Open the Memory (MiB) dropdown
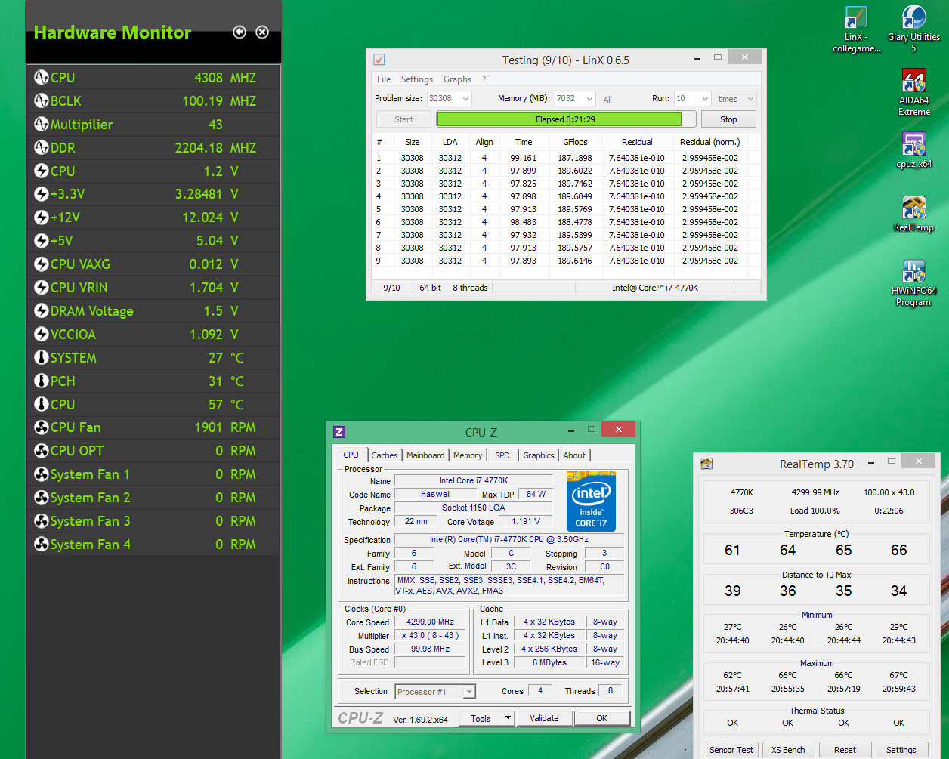 589,99
